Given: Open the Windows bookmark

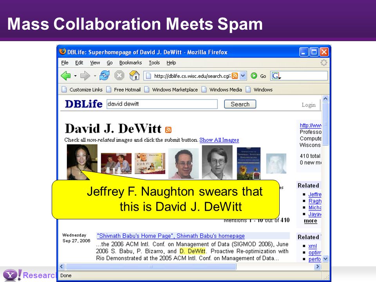Looking at the screenshot, I should pyautogui.click(x=259, y=89).
